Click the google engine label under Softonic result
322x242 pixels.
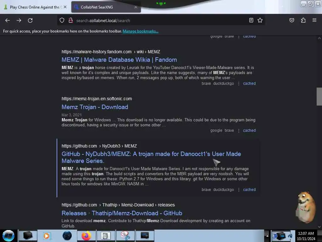[x=216, y=130]
